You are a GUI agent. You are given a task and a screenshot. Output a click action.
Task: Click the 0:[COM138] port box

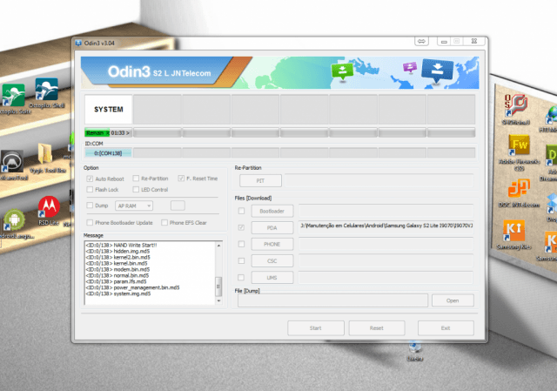[x=108, y=153]
